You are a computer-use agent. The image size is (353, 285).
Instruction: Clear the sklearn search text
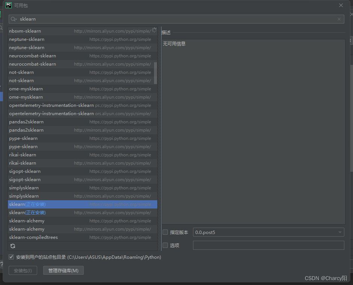(339, 19)
